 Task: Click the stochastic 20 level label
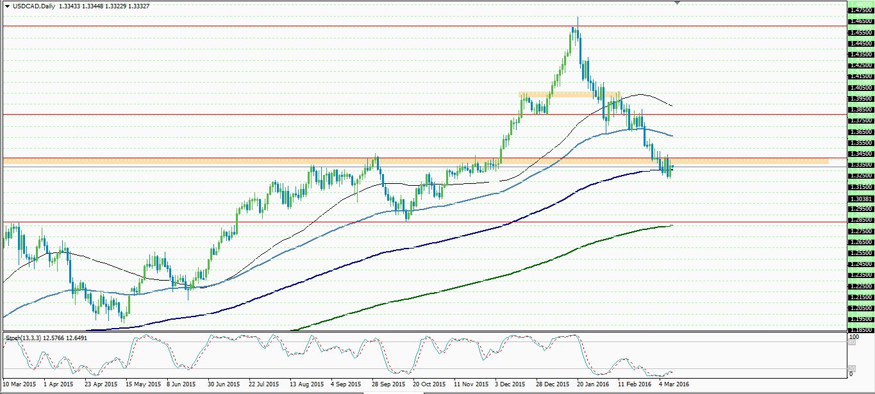click(x=851, y=368)
